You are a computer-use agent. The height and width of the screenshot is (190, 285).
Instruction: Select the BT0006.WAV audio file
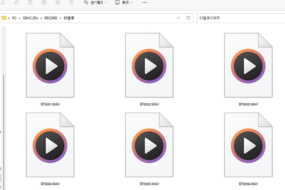(x=248, y=149)
